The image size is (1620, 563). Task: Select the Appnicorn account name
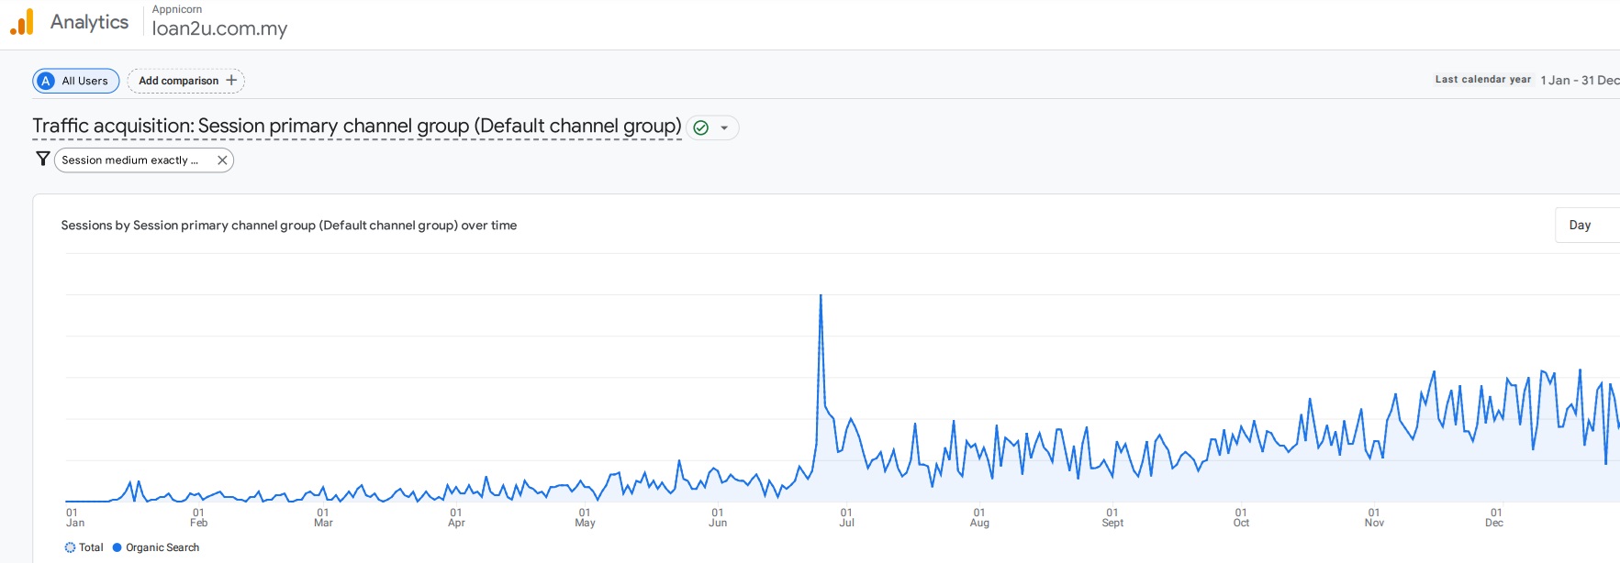178,9
